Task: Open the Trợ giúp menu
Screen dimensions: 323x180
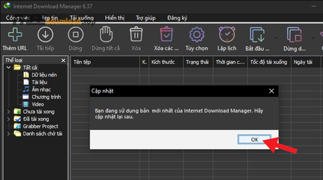Action: [146, 18]
